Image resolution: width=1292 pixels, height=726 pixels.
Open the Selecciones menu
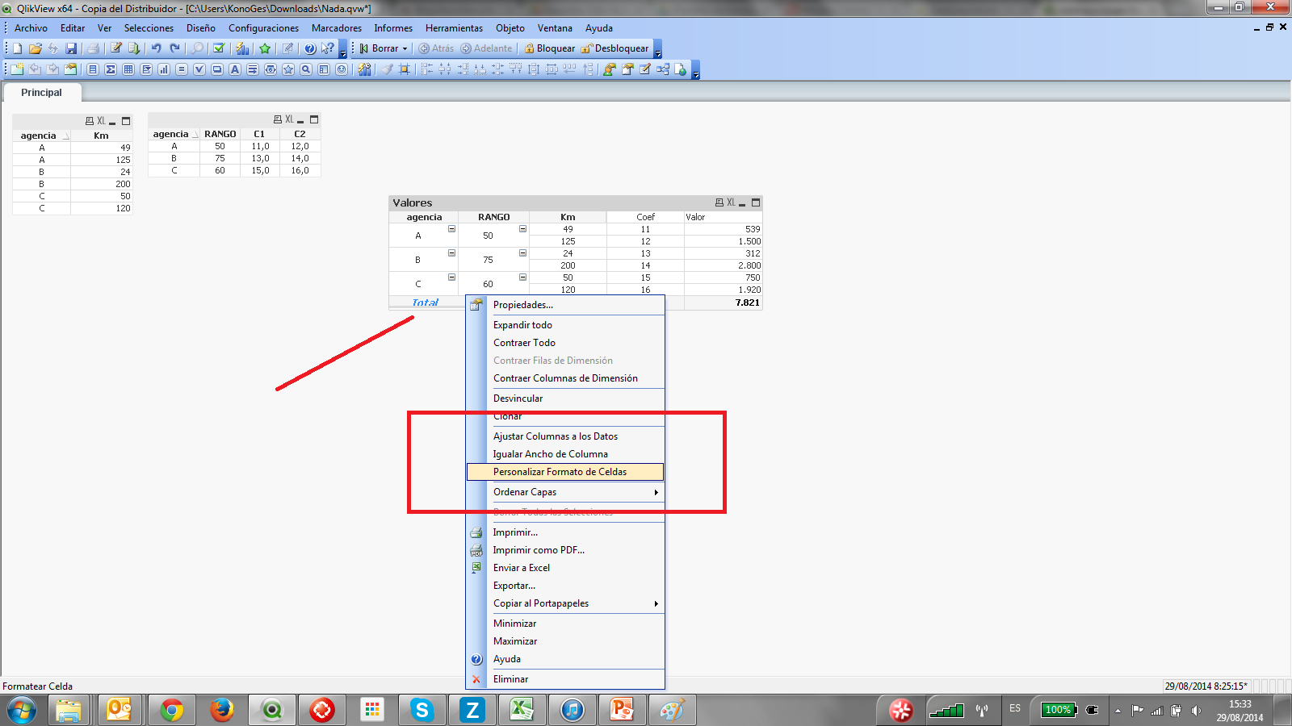click(x=149, y=28)
